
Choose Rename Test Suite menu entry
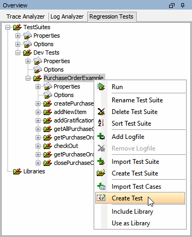point(137,100)
